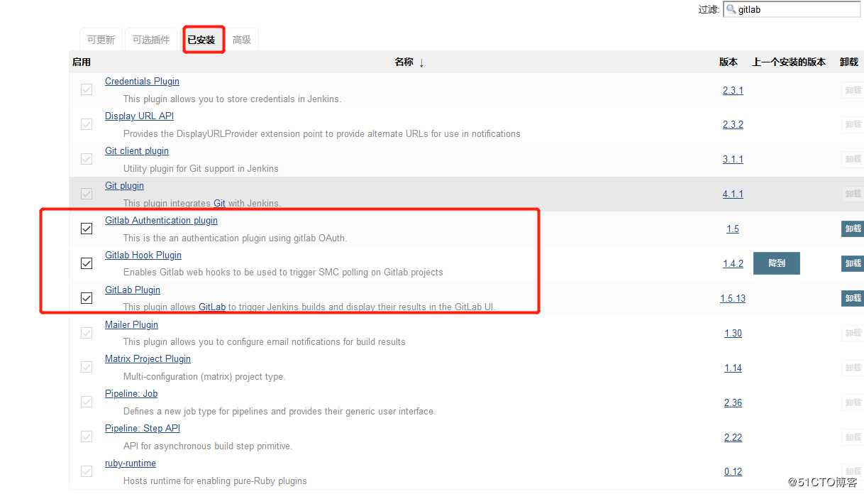Open version 2.36 link
Image resolution: width=864 pixels, height=494 pixels.
point(733,402)
